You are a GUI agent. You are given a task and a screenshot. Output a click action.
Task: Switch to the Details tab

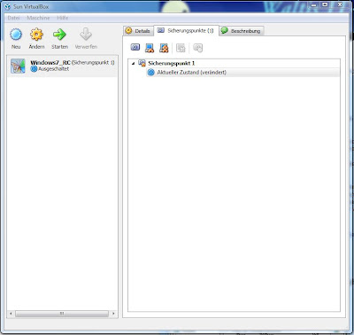coord(138,31)
